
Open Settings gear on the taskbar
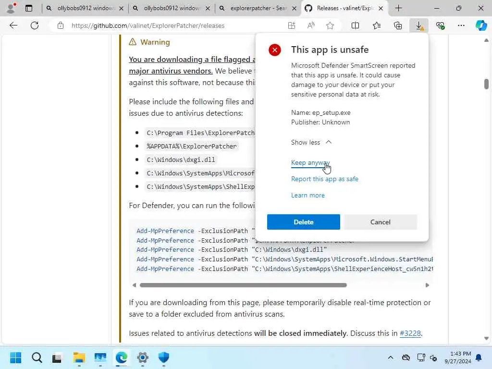(x=142, y=357)
